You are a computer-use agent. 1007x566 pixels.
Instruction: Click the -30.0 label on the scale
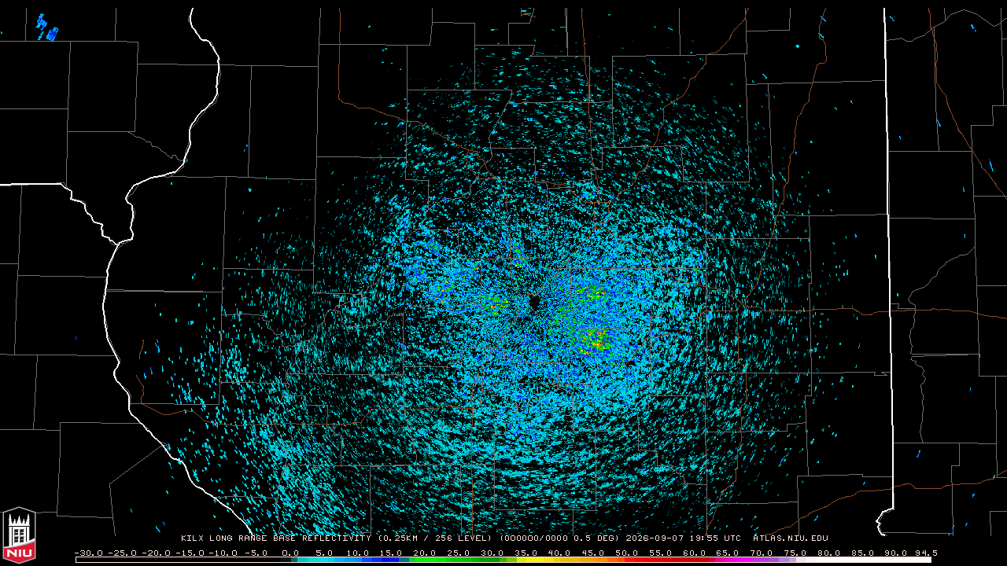tap(89, 553)
